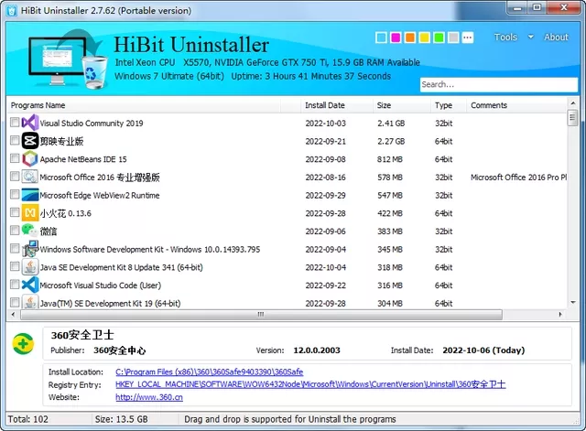
Task: Click the 小火花 0.13.6 icon
Action: [30, 213]
